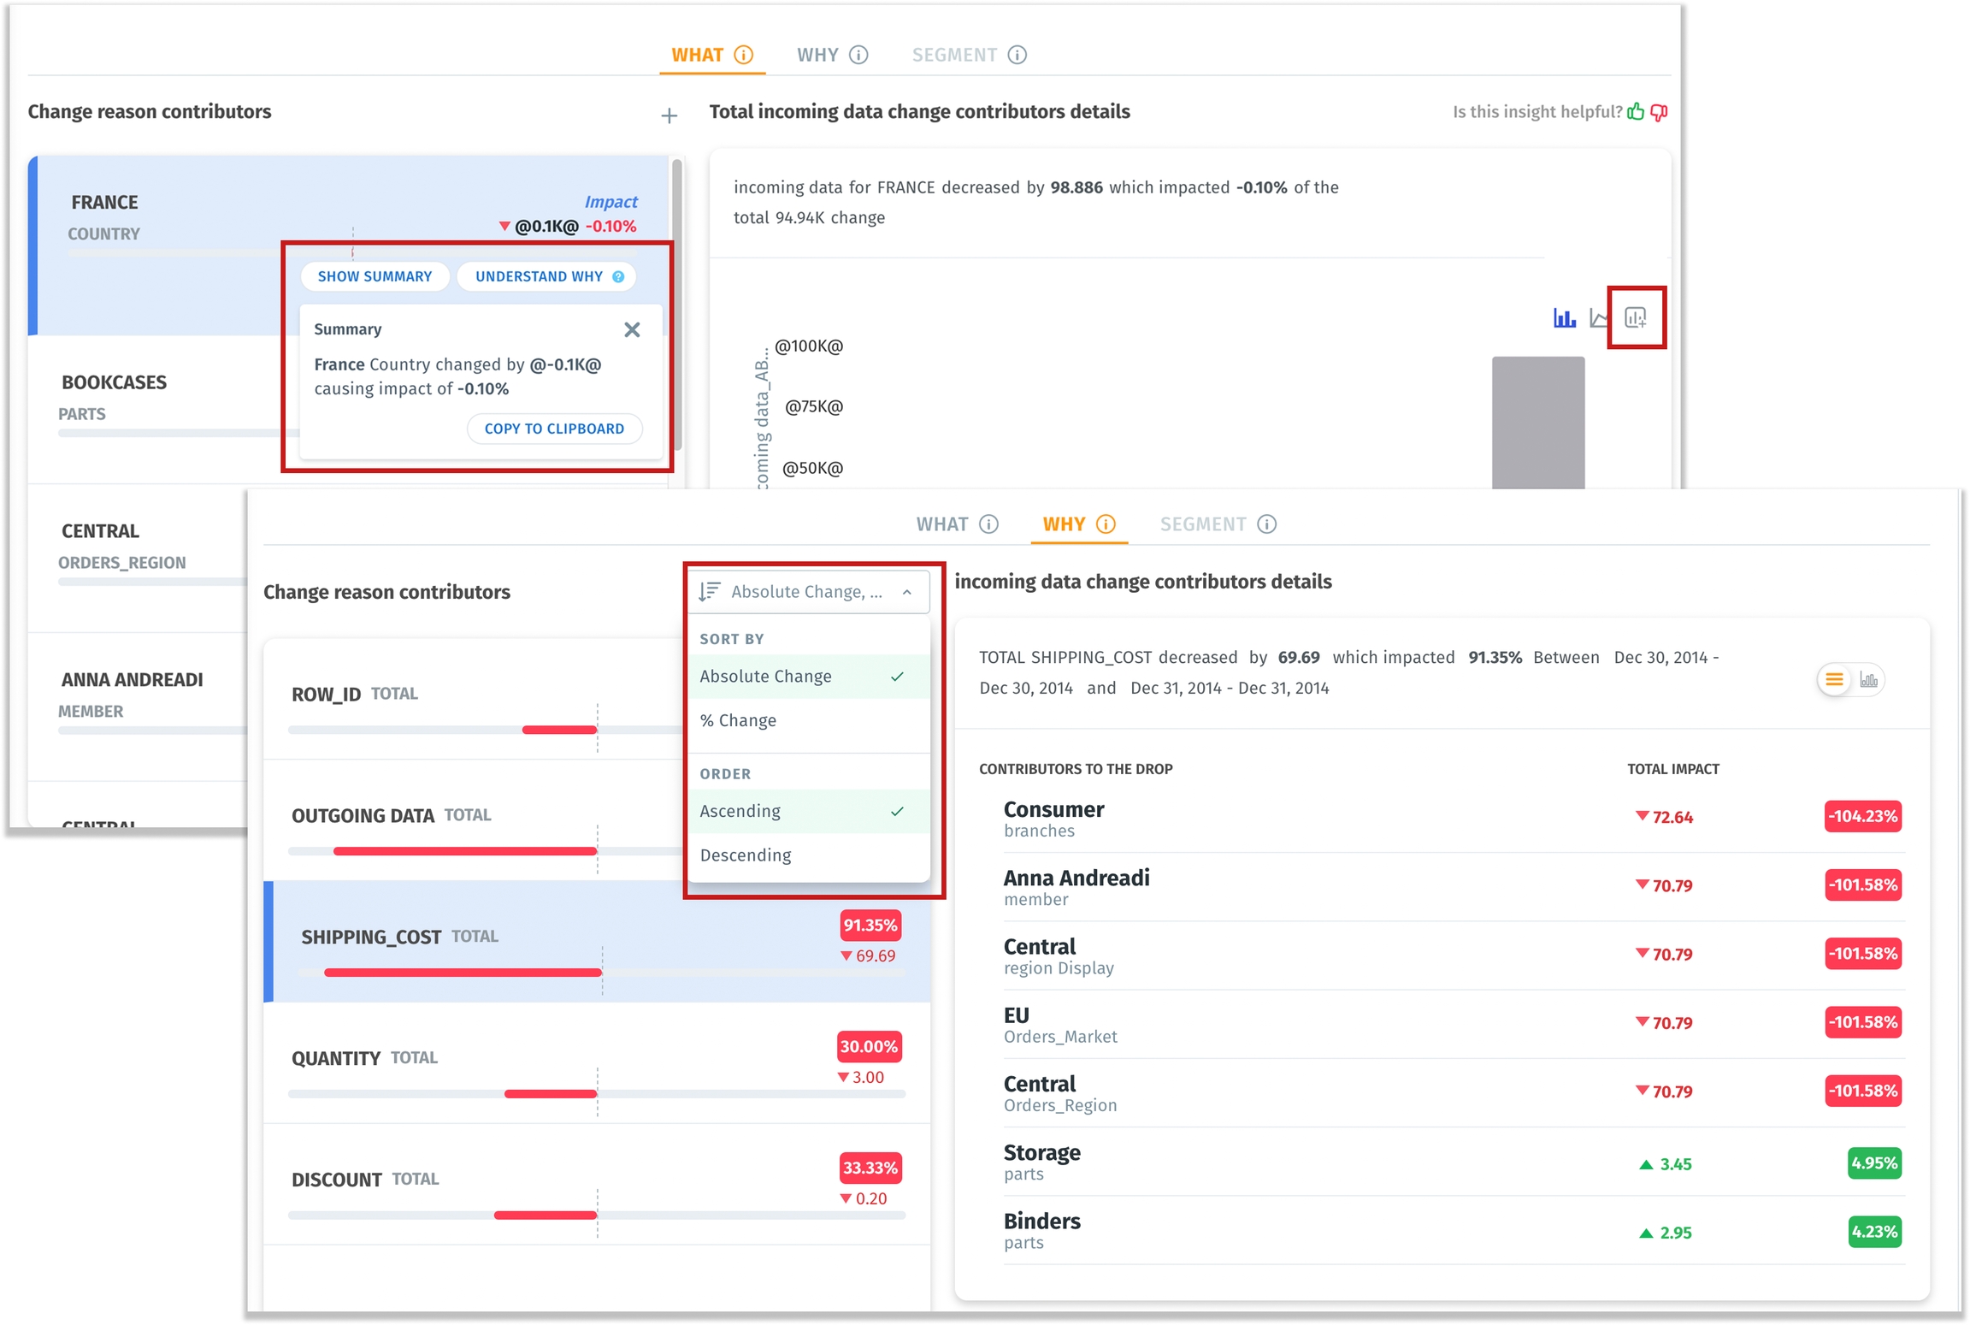This screenshot has height=1325, width=1970.
Task: Switch to the line chart icon
Action: coord(1597,318)
